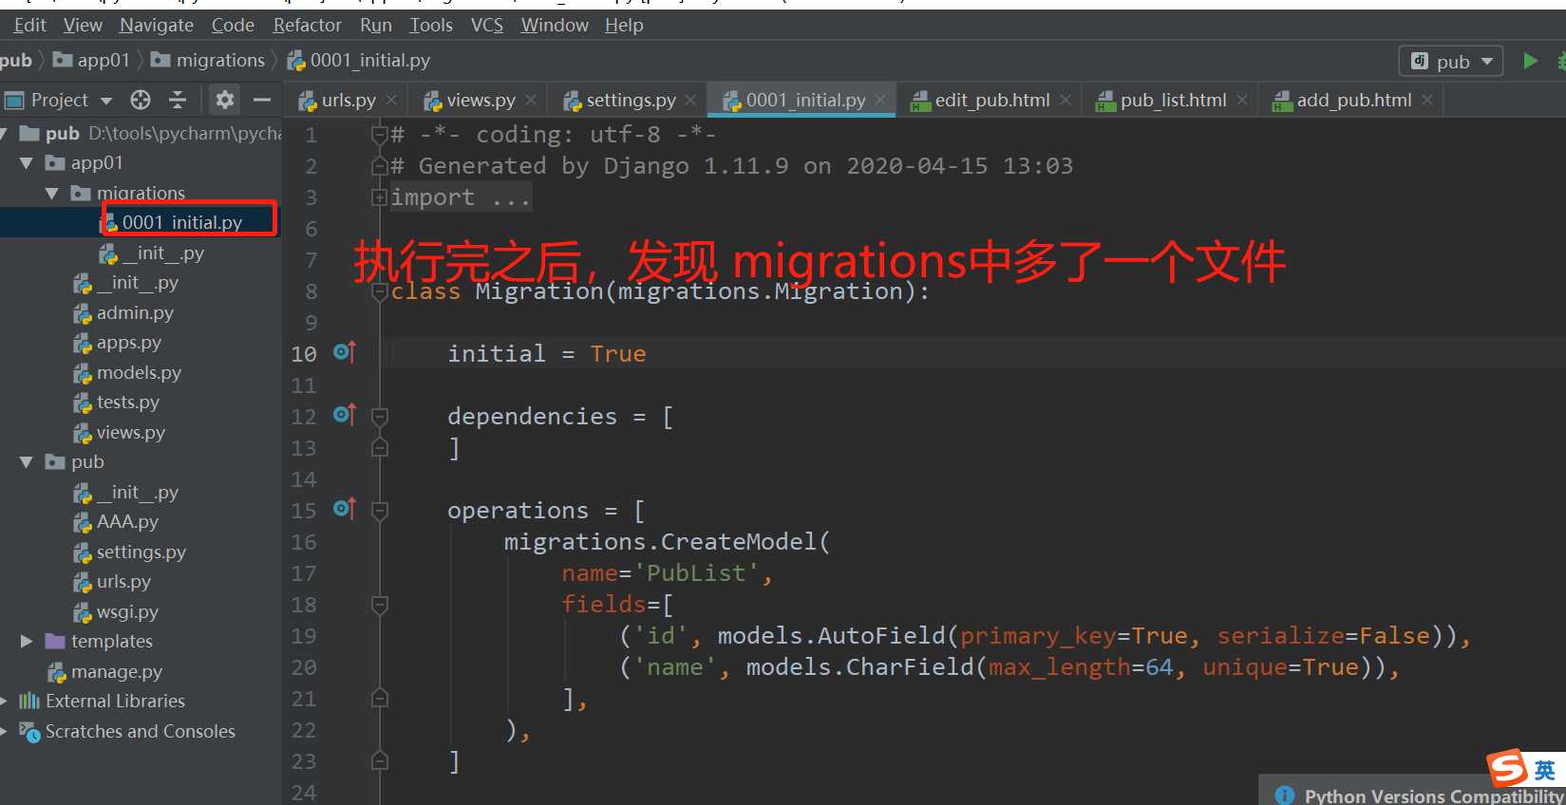Screen dimensions: 1566x805
Task: Click override gutter icon on line 12
Action: pos(345,415)
